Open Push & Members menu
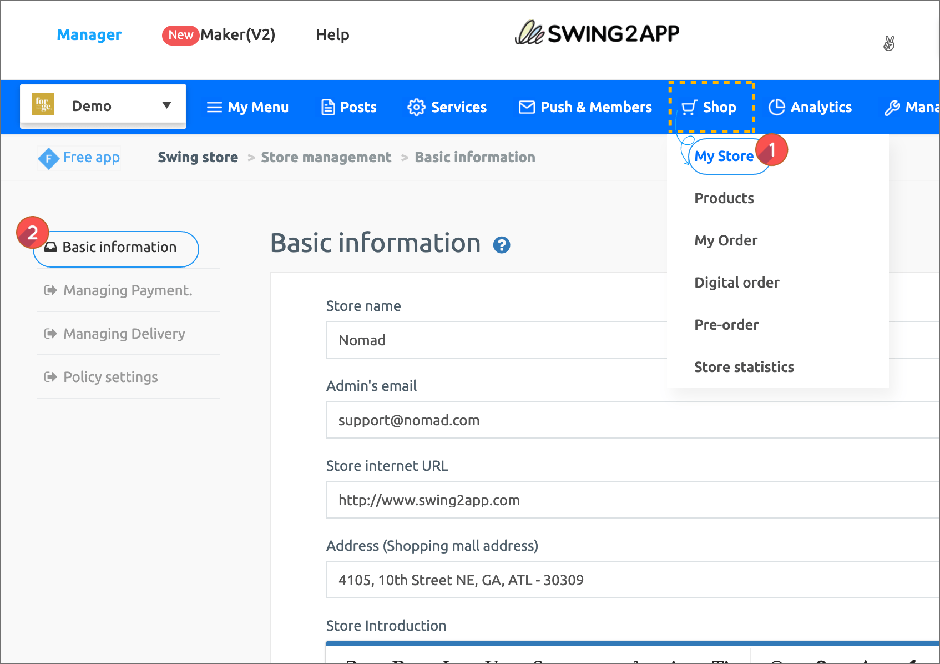940x664 pixels. (x=585, y=107)
